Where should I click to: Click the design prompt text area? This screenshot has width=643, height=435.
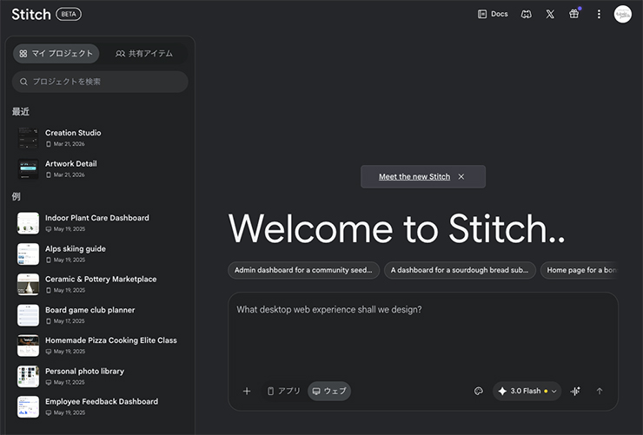pyautogui.click(x=423, y=336)
